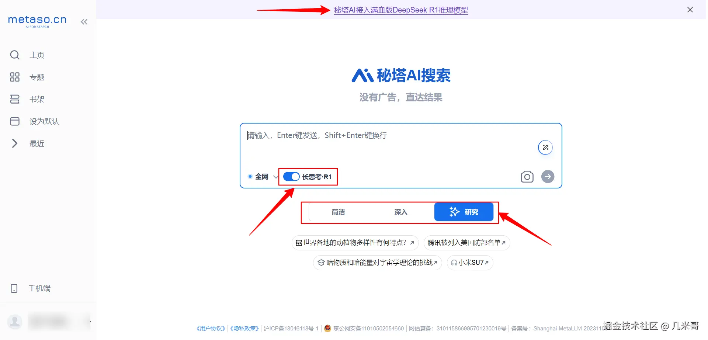Click the phone icon beside 手机端
This screenshot has width=708, height=340.
[x=14, y=288]
